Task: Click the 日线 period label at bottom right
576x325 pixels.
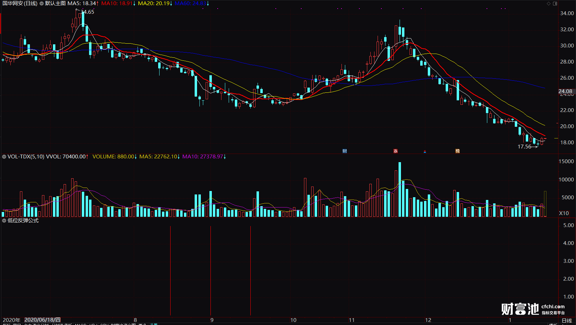Action: [567, 321]
